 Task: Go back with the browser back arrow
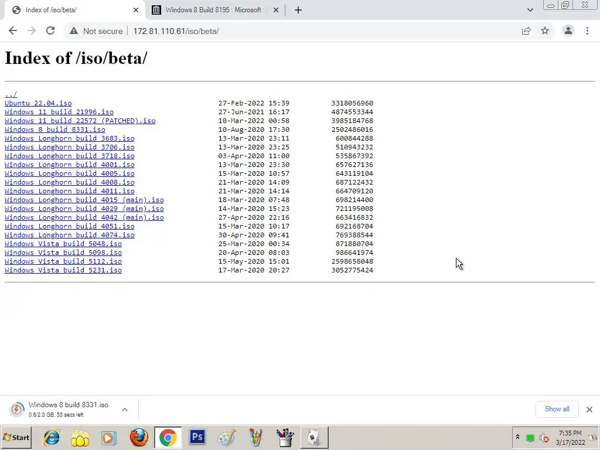pos(13,31)
